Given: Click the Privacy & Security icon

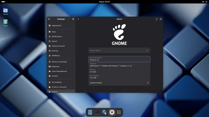Looking at the screenshot, I should pyautogui.click(x=50, y=87).
